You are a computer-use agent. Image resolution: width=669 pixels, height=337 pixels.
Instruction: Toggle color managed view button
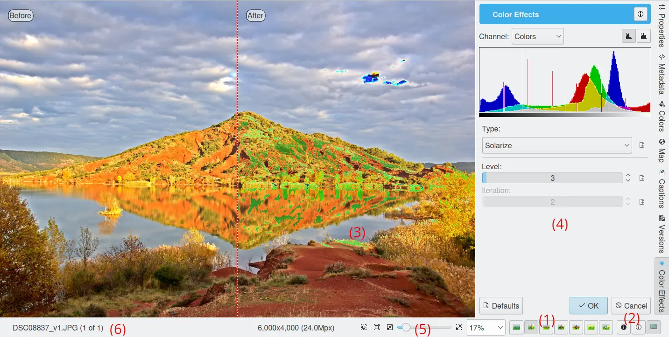[x=653, y=328]
